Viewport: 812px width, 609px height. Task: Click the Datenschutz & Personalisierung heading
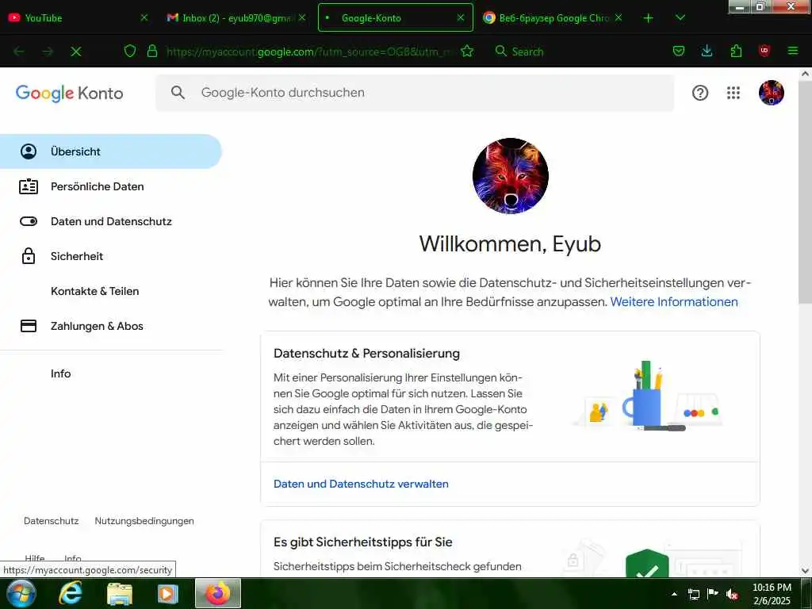(x=366, y=353)
